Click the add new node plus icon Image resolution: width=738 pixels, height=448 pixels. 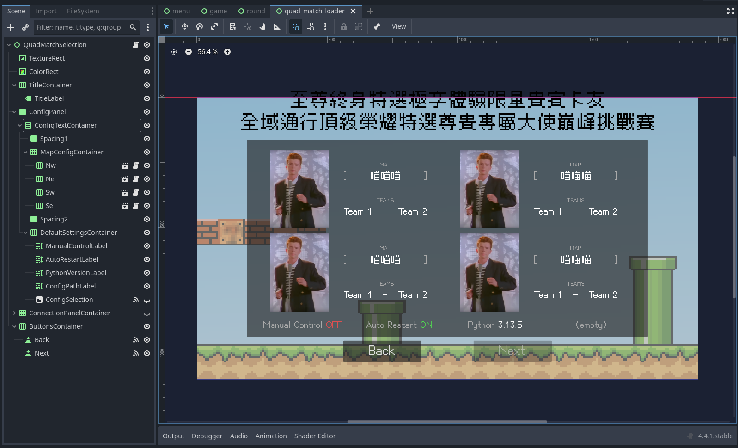[x=11, y=27]
